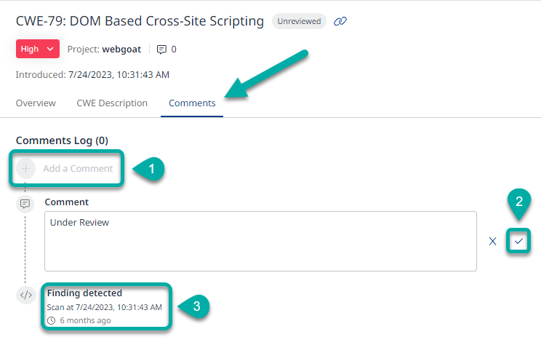
Task: Switch to the Overview tab
Action: (x=36, y=103)
